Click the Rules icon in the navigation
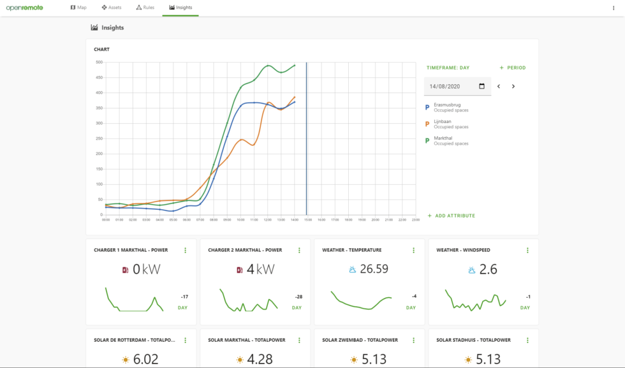This screenshot has width=625, height=368. (138, 7)
